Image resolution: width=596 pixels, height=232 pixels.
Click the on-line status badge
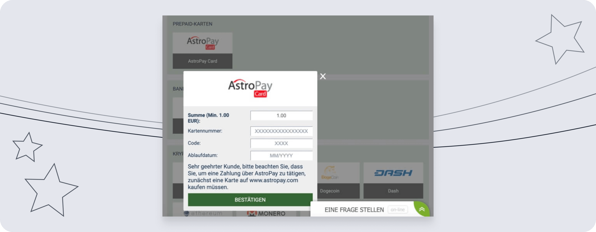coord(398,209)
